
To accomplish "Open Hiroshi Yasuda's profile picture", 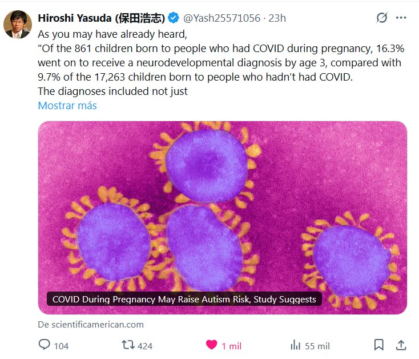I will [x=18, y=25].
